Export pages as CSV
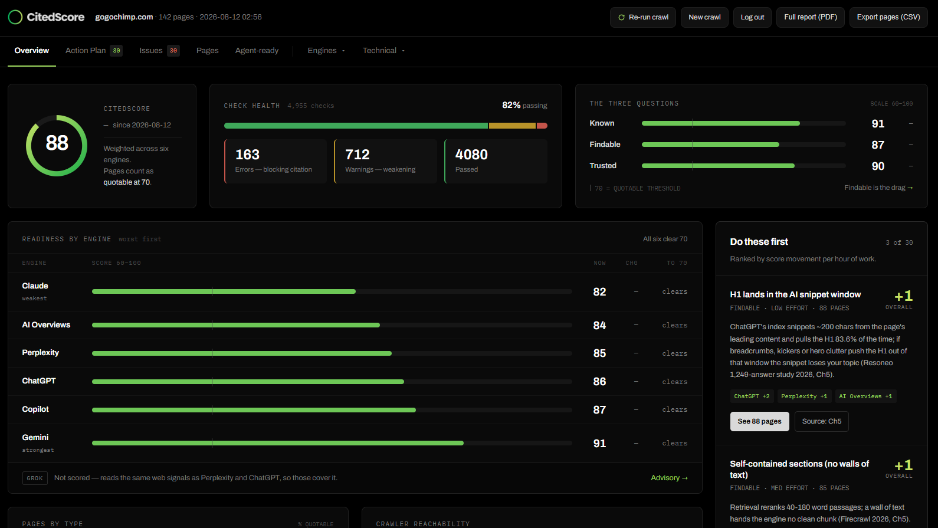Viewport: 938px width, 528px height. click(888, 17)
